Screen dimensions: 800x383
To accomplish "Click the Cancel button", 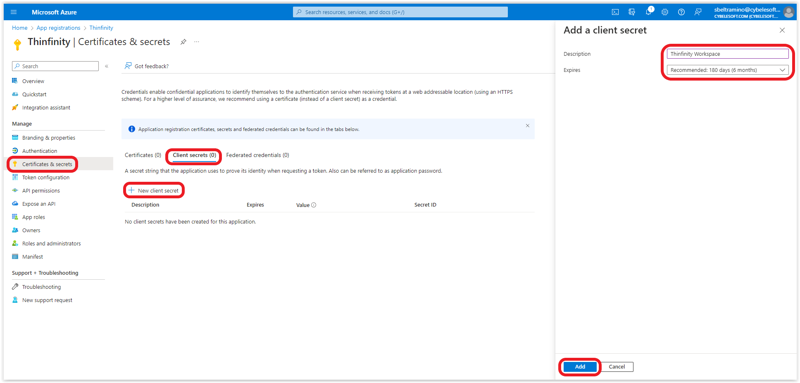I will coord(617,367).
